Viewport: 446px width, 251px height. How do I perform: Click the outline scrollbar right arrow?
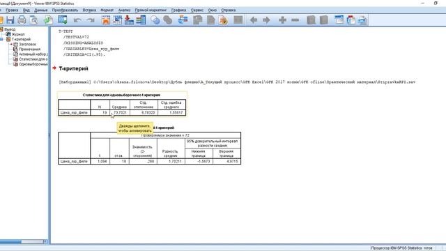45,242
